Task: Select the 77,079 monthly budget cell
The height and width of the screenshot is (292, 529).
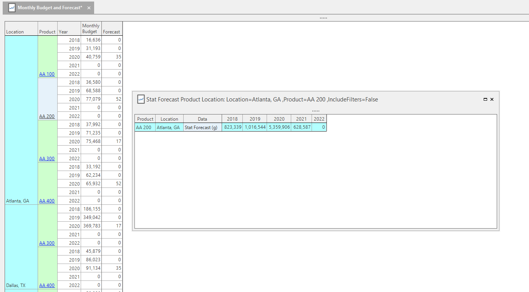Action: click(91, 99)
